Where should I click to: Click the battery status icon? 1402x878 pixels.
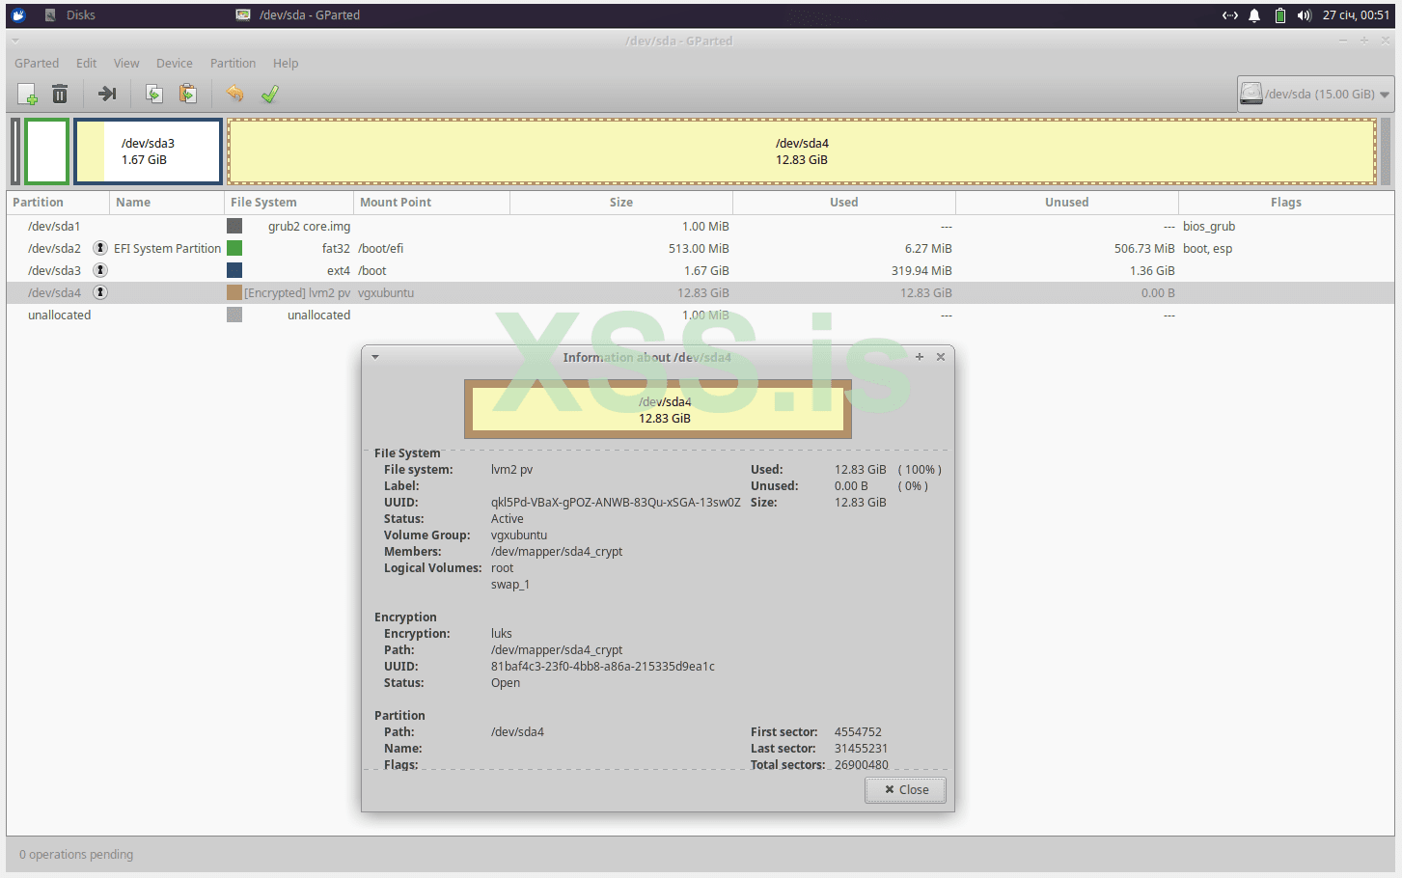[x=1280, y=15]
